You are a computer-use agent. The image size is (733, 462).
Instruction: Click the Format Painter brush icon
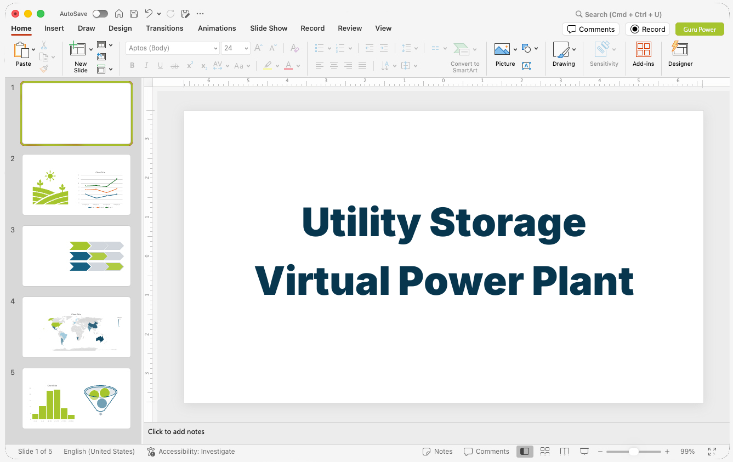pyautogui.click(x=44, y=69)
